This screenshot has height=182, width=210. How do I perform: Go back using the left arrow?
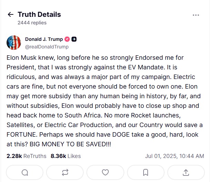click(x=11, y=14)
